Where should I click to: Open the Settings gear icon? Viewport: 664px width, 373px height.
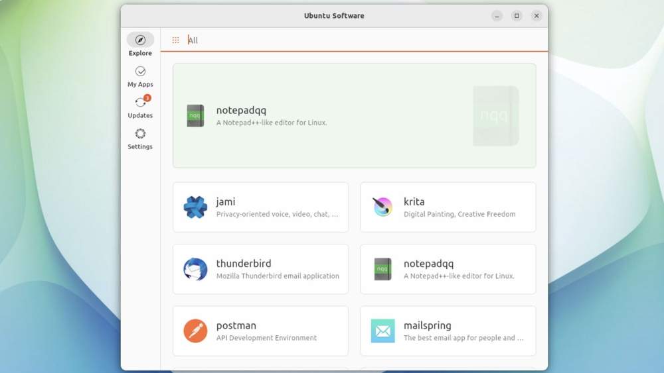pyautogui.click(x=140, y=133)
